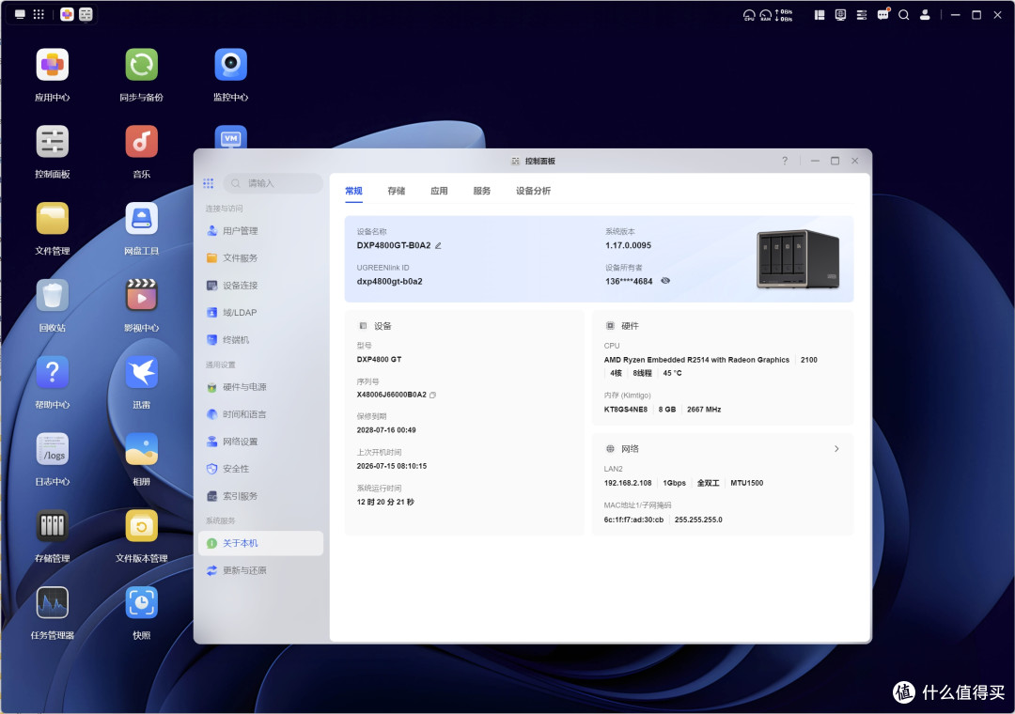Open 终端机 terminal settings in sidebar
Viewport: 1015px width, 714px height.
click(261, 340)
